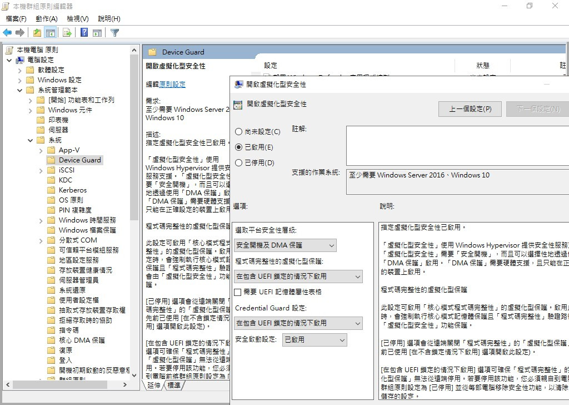Open the 檔案(F) menu
Viewport: 569px width, 405px height.
pos(16,18)
